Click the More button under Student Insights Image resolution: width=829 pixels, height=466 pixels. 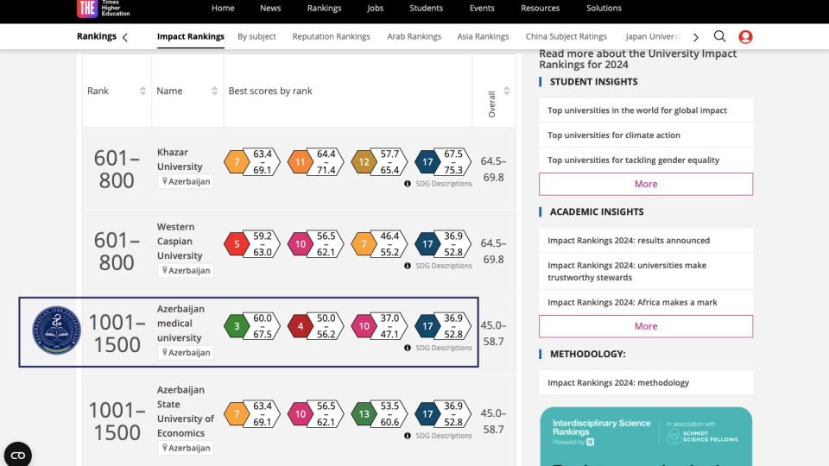tap(645, 184)
